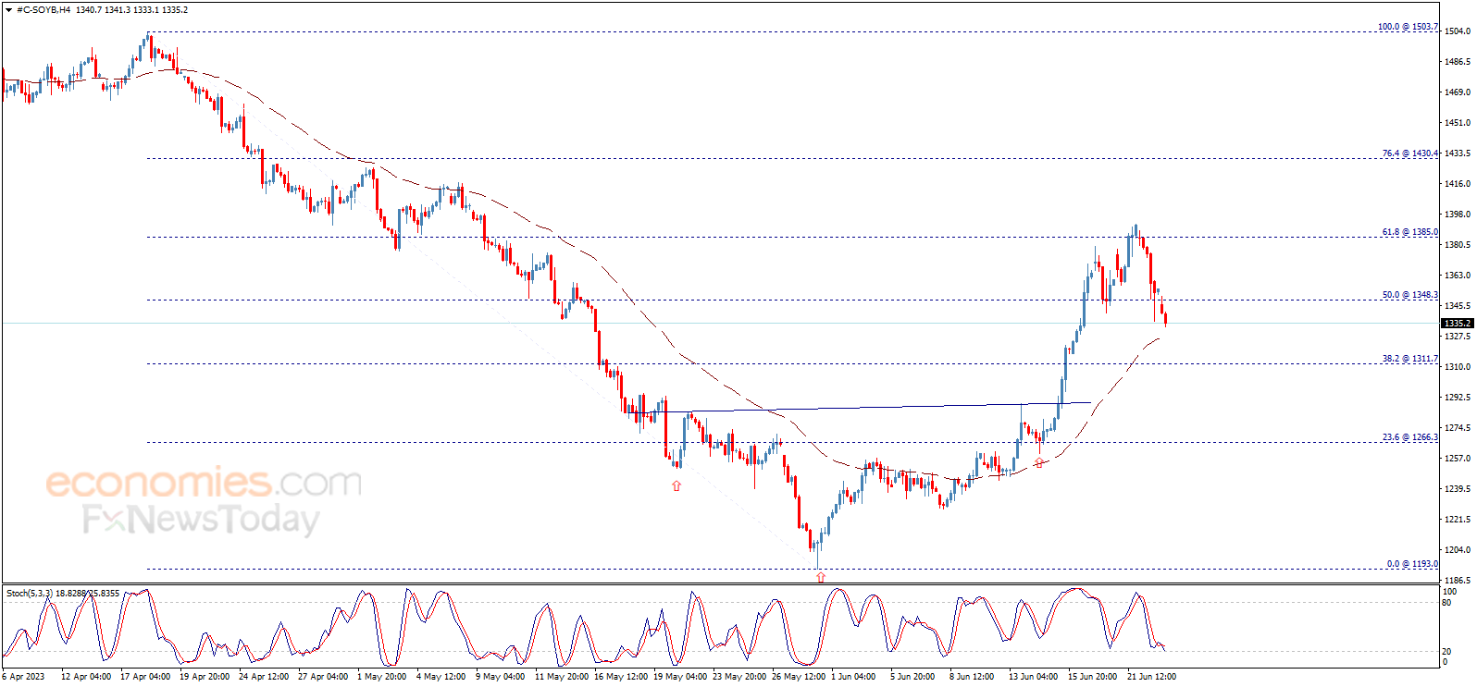Viewport: 1477px width, 687px height.
Task: Select the 50.0 @ 1348.3 Fibonacci label
Action: pos(1410,295)
